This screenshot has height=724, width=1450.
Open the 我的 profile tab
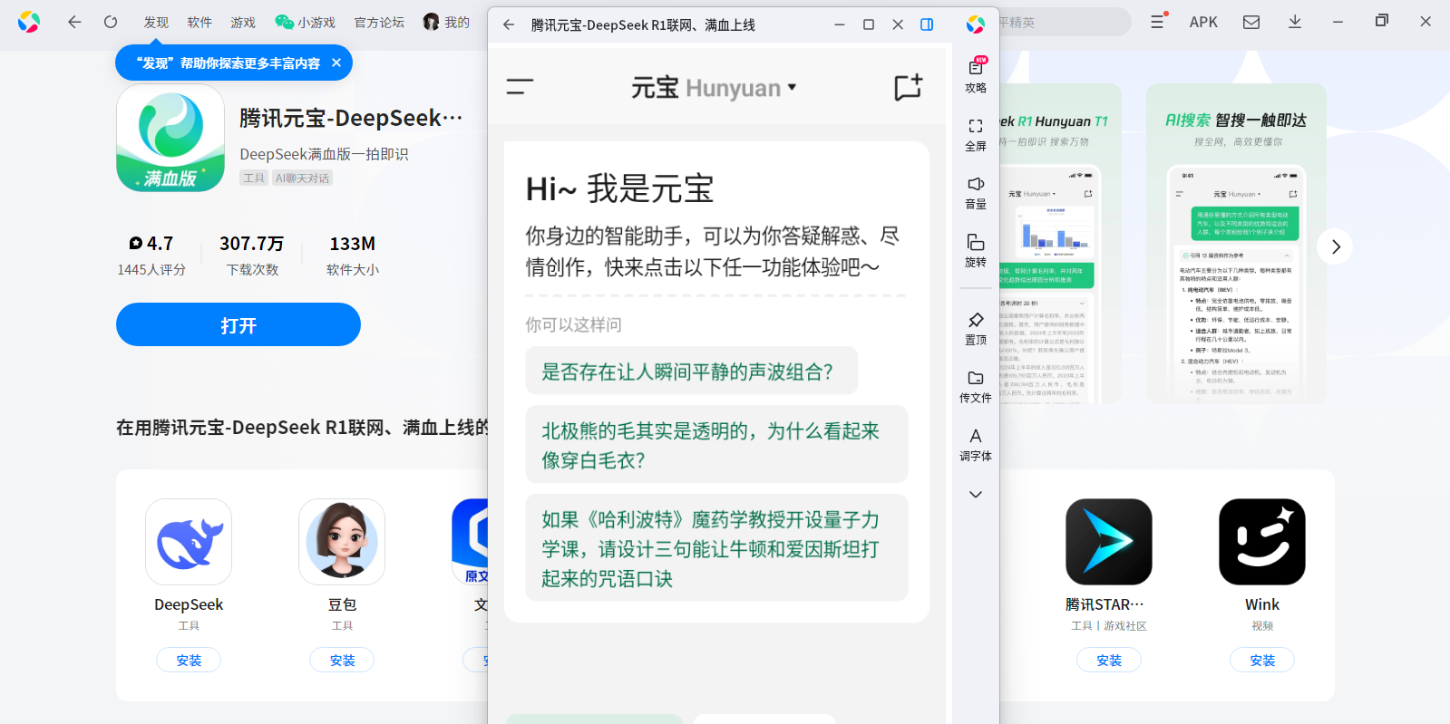click(446, 22)
